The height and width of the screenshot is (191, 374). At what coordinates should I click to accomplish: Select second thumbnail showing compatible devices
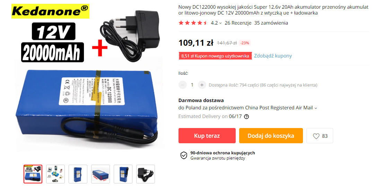tap(55, 174)
